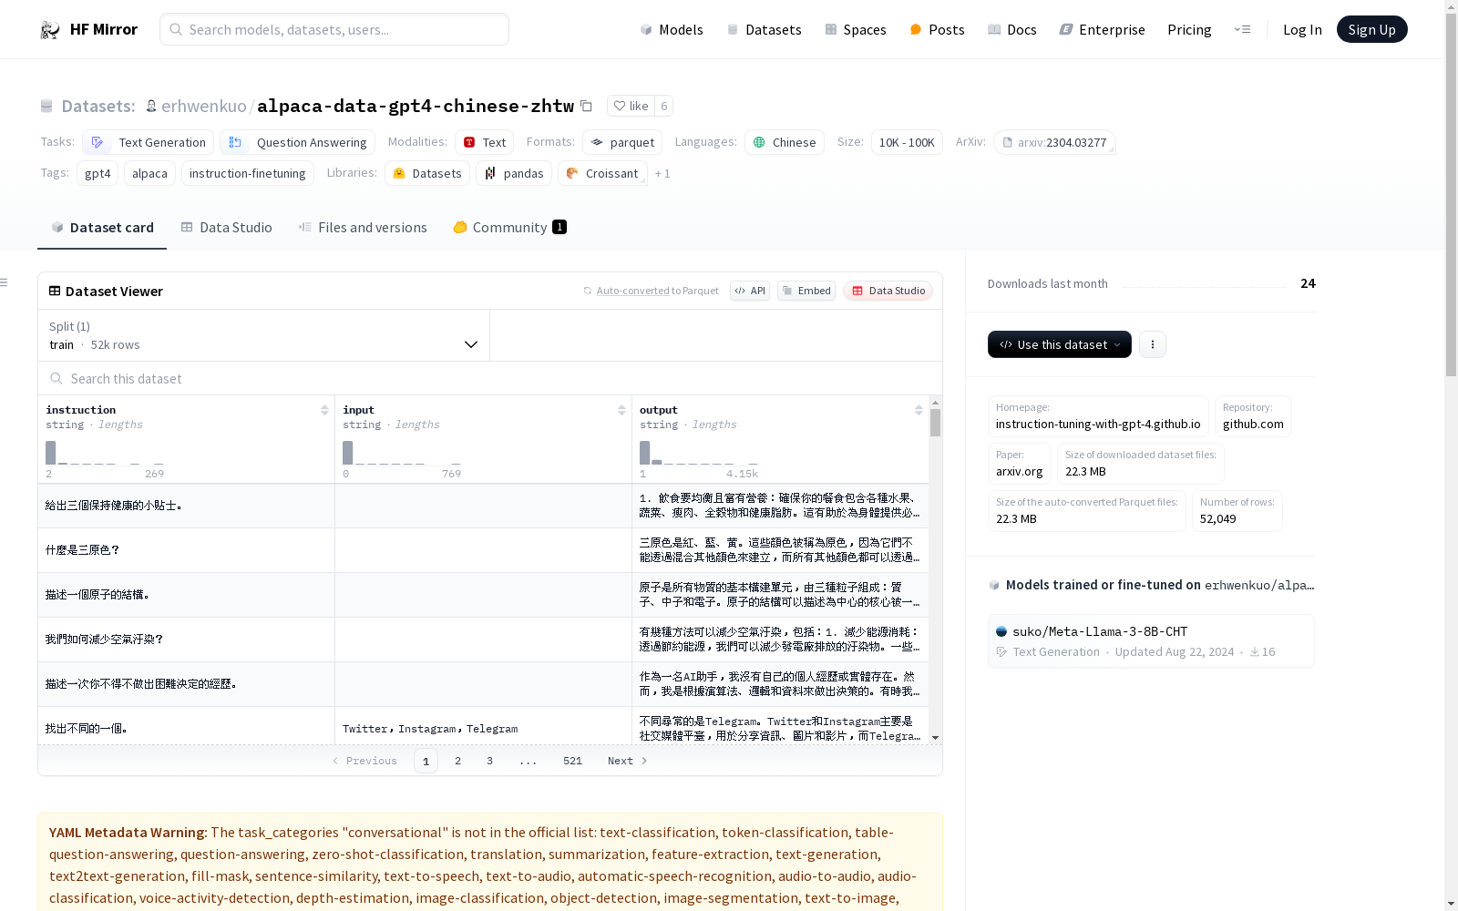Click the Text Generation task tag

click(x=148, y=142)
